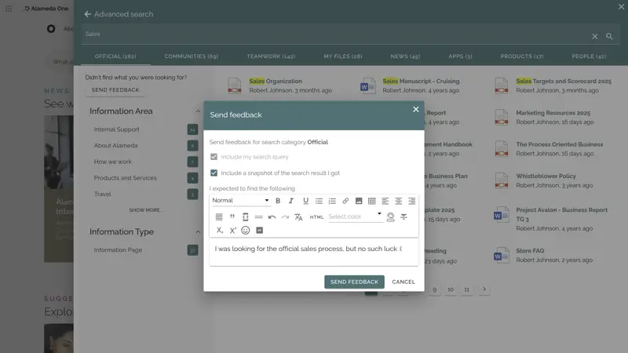This screenshot has width=628, height=353.
Task: Justify the feedback text
Action: (x=219, y=217)
